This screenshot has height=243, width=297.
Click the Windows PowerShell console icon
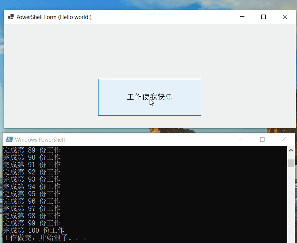pyautogui.click(x=9, y=139)
